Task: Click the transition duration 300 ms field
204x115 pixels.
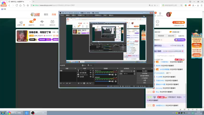Action: (128, 74)
